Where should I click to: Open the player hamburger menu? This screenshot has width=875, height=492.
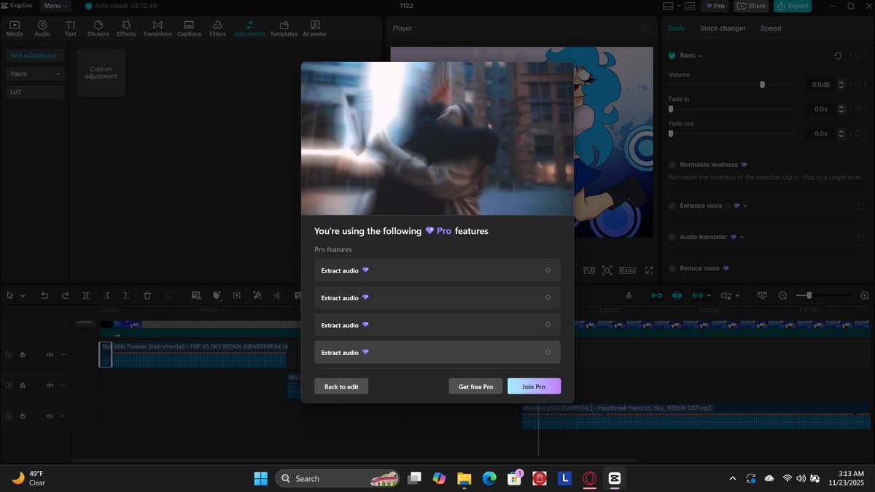(645, 28)
